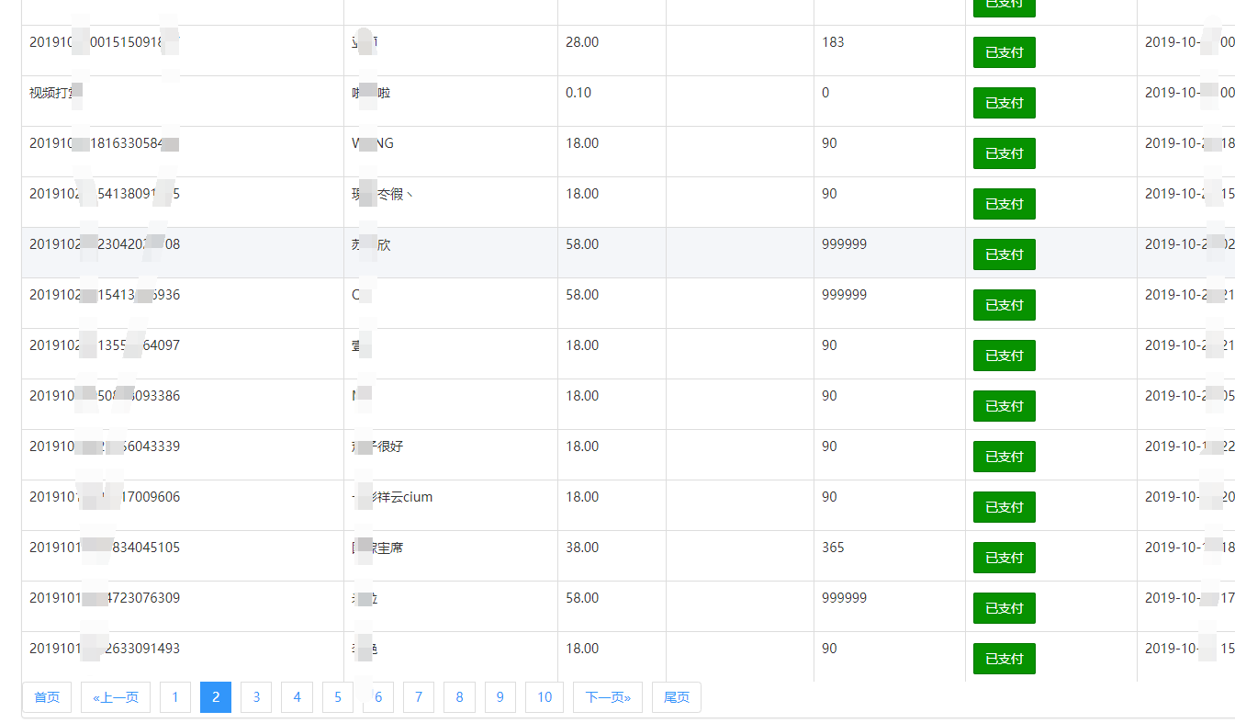
Task: Go to the first page via 首页
Action: click(47, 697)
